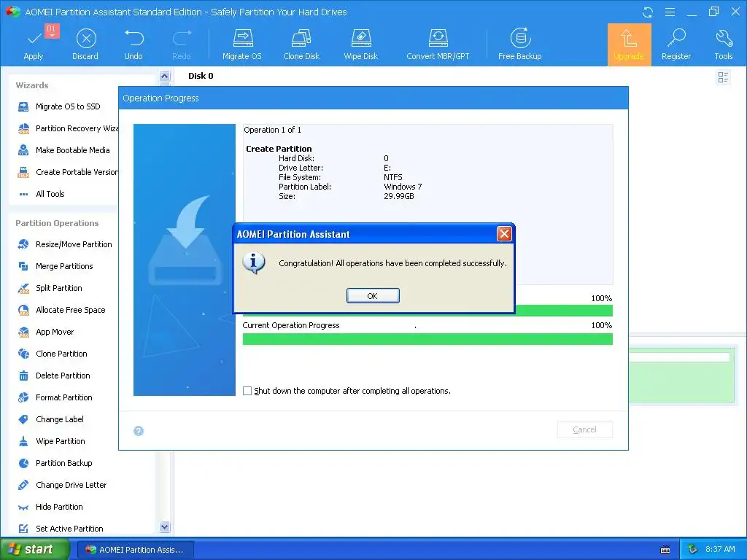
Task: Select Clone Partition operation
Action: pos(52,354)
